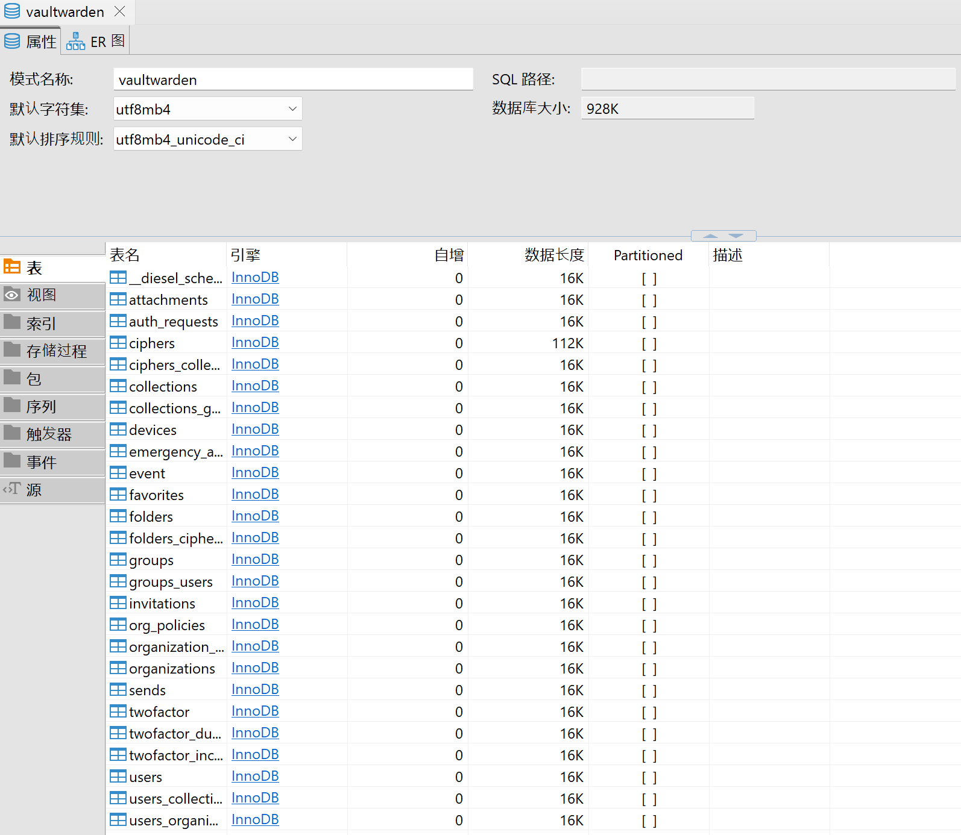The image size is (961, 835).
Task: Show the 源 DDL section
Action: coord(52,490)
